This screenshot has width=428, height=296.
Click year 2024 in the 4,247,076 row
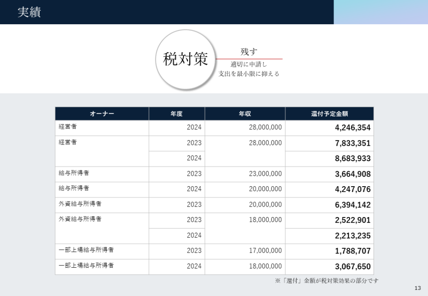(x=194, y=189)
